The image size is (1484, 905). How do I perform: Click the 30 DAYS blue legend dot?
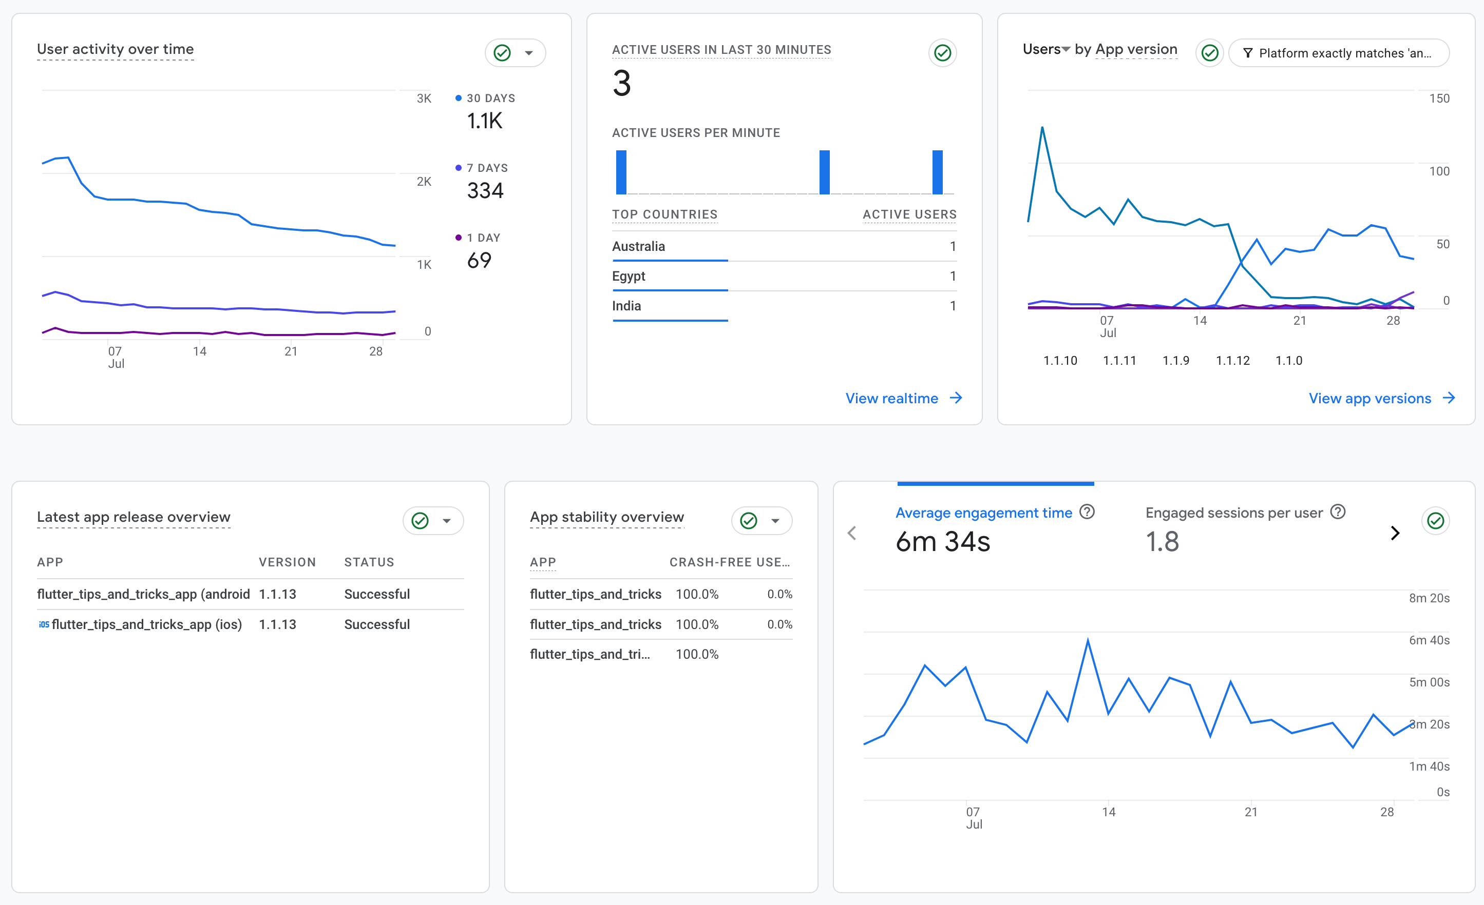pyautogui.click(x=459, y=98)
